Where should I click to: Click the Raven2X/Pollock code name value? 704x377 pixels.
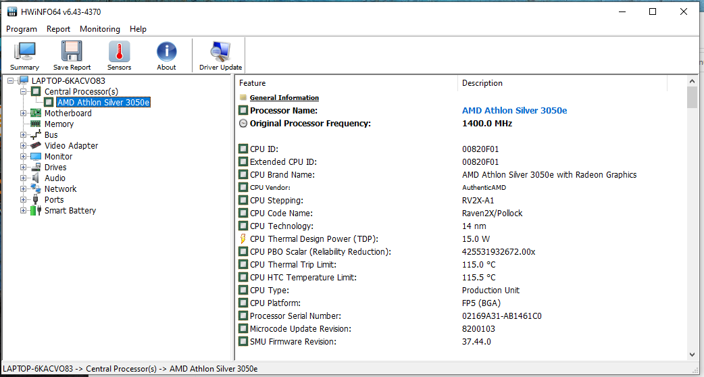click(x=492, y=213)
